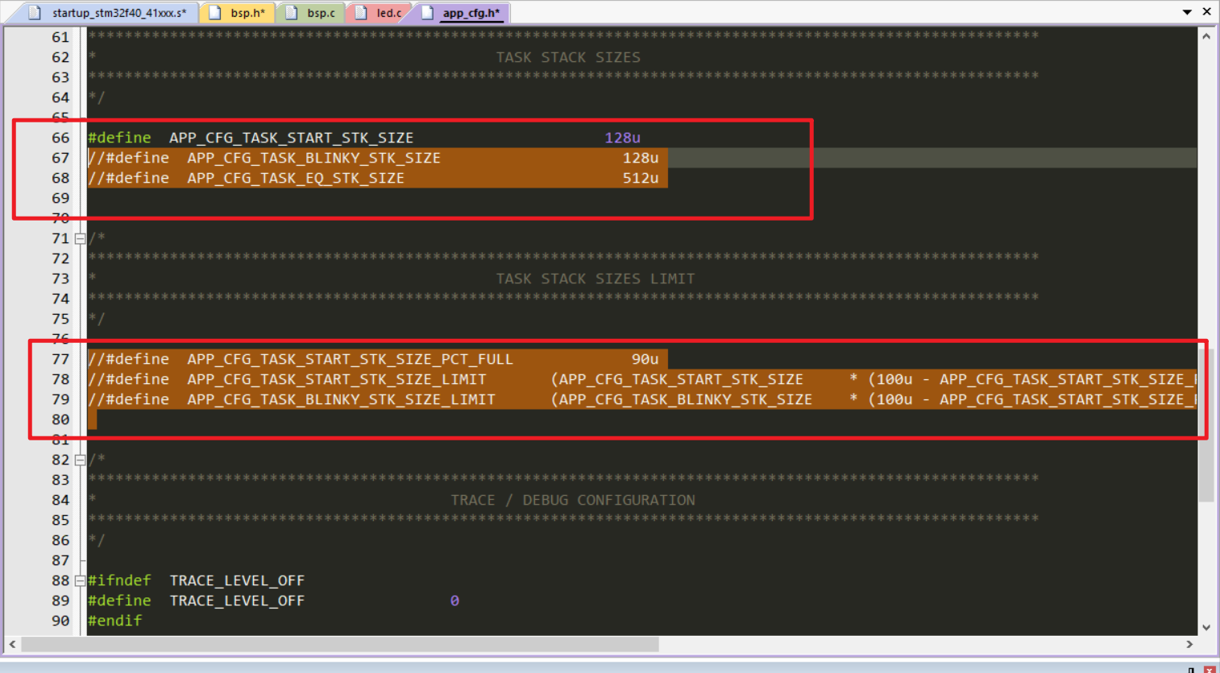Open the tab list dropdown arrow near top right
The height and width of the screenshot is (673, 1220).
(1186, 12)
